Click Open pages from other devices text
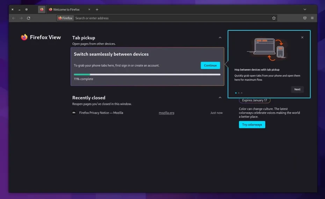The height and width of the screenshot is (199, 325). coord(94,44)
